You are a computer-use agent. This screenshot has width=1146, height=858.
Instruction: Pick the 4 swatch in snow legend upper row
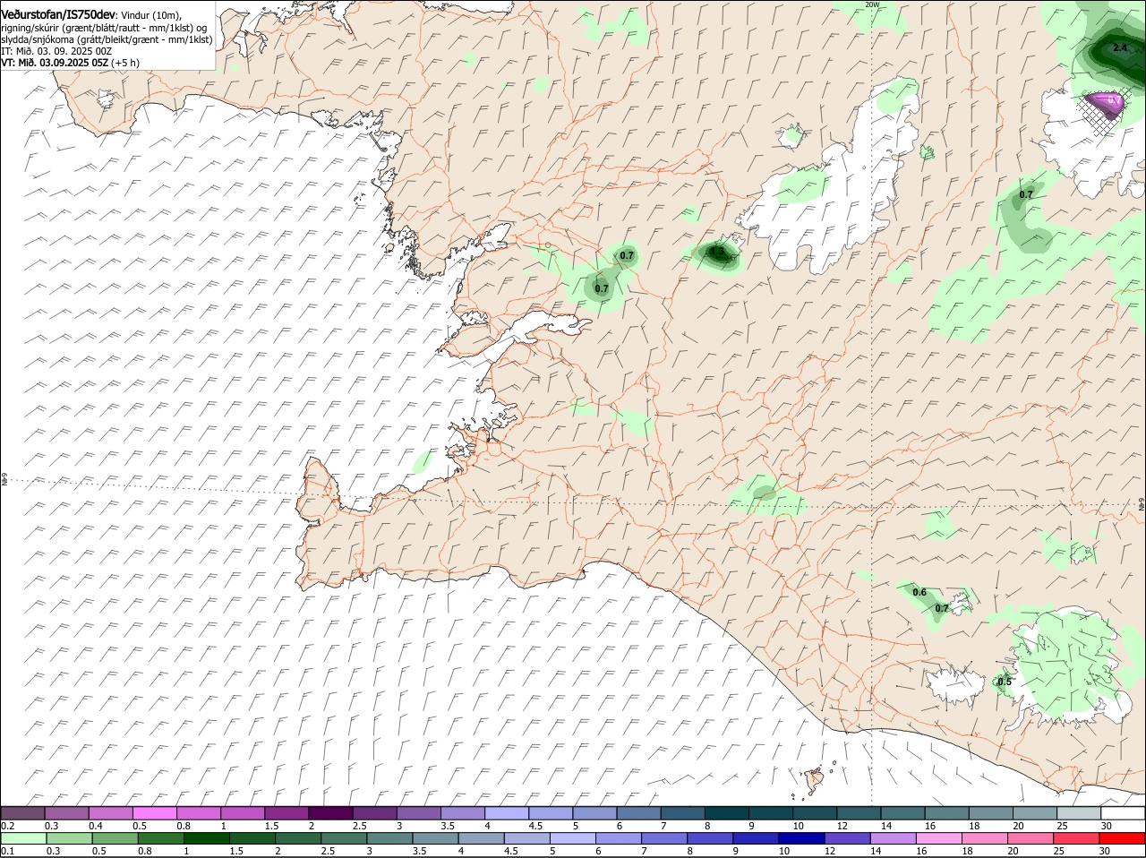[x=507, y=812]
